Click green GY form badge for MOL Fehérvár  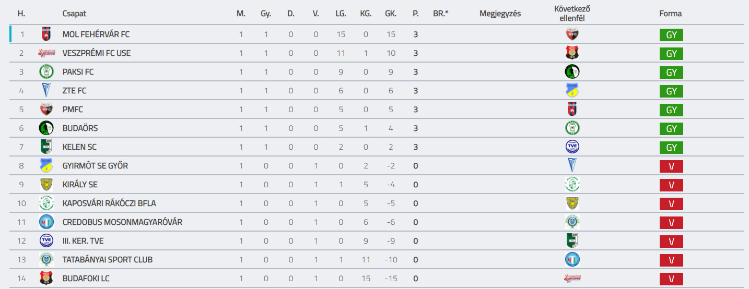671,35
